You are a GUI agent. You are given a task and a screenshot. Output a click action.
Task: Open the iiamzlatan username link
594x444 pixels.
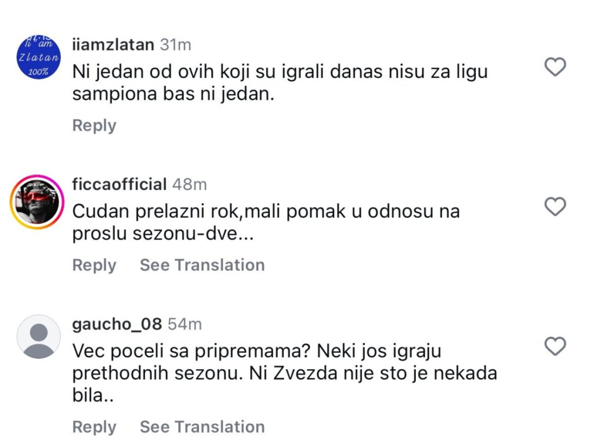(x=113, y=44)
